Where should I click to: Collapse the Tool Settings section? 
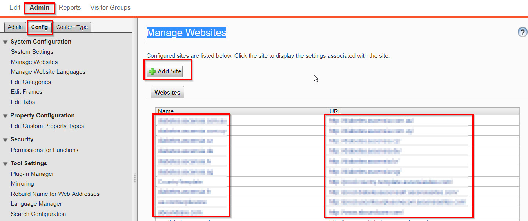(x=5, y=164)
